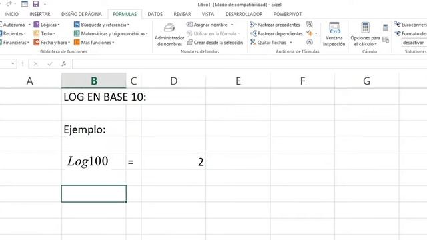Open the VISTA ribbon tab

(208, 14)
